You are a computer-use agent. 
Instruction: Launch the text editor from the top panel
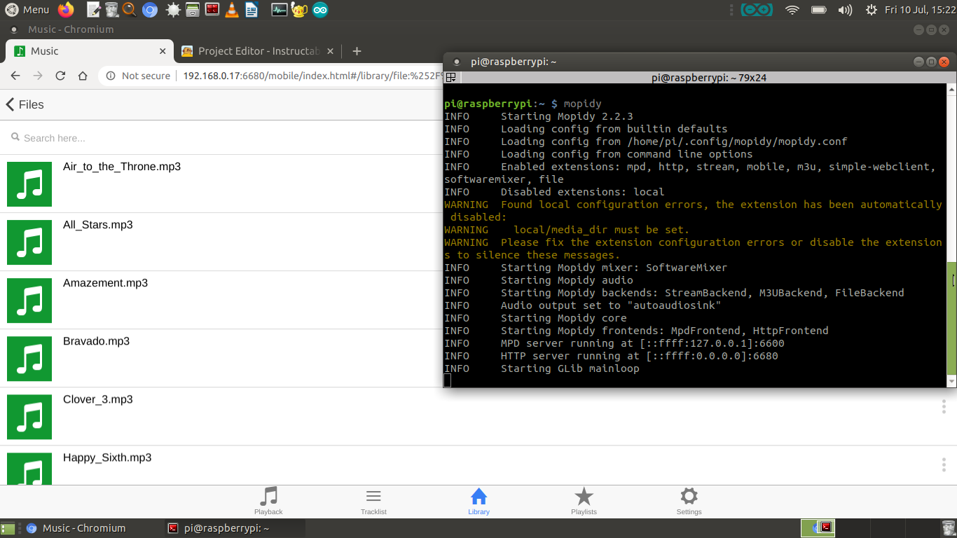click(x=94, y=10)
